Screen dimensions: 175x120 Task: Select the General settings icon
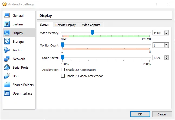tap(7, 16)
